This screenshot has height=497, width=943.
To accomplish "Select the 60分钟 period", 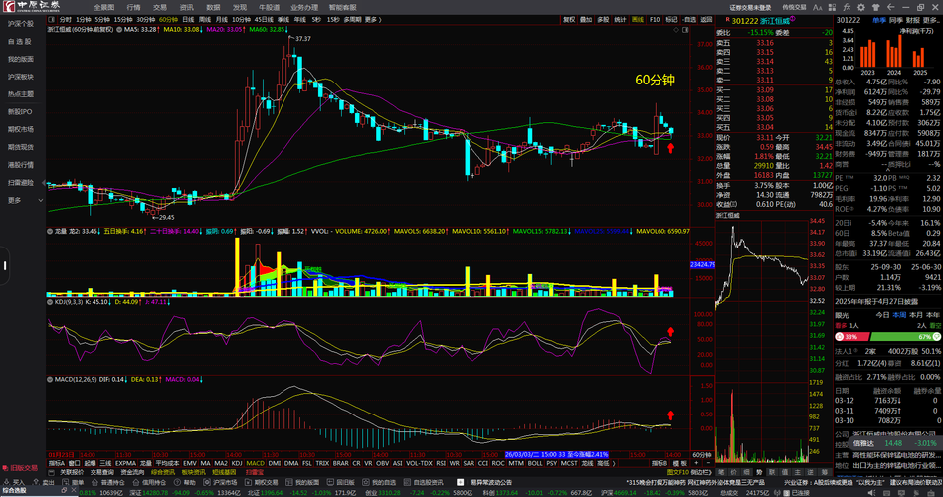I will pos(168,19).
